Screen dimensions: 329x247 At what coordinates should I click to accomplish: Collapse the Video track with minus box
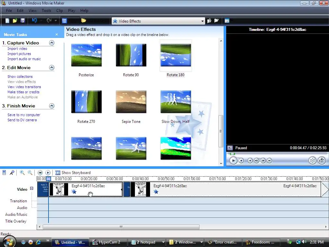(x=32, y=188)
